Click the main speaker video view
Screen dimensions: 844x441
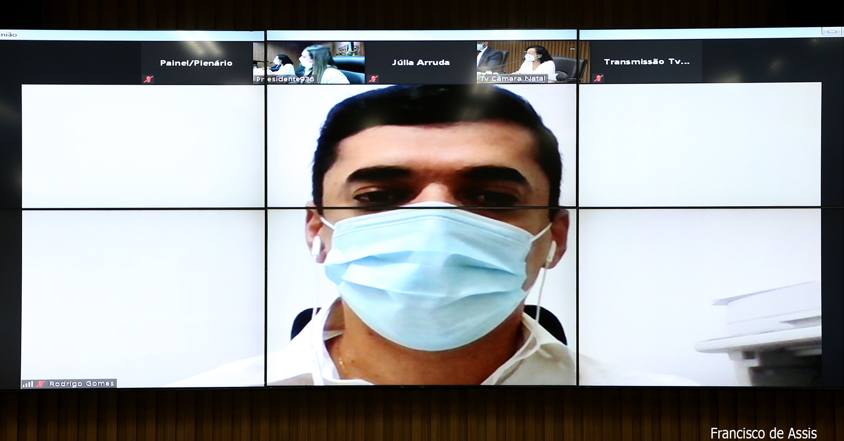[x=421, y=235]
